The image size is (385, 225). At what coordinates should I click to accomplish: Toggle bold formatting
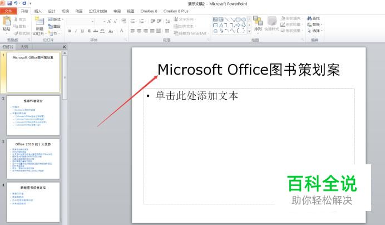pos(70,31)
